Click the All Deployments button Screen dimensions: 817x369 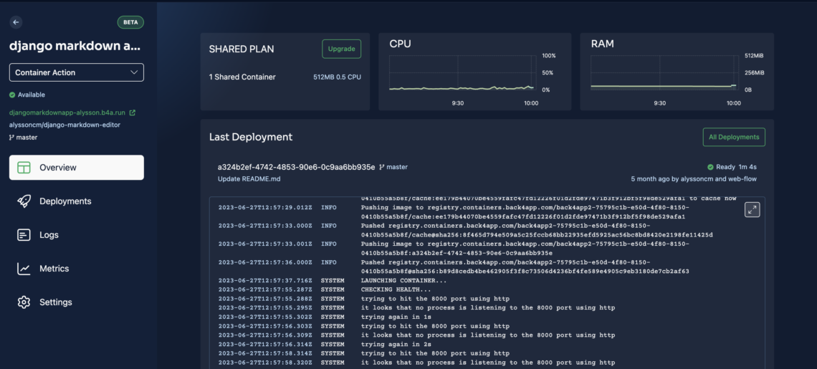tap(734, 137)
